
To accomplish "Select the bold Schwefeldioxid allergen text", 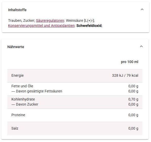I will click(x=89, y=26).
